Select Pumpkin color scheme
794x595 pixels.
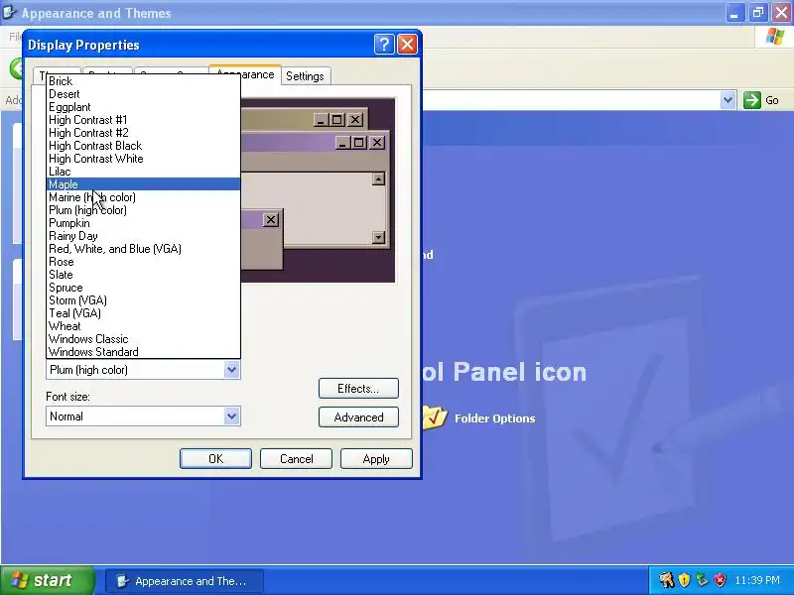(x=143, y=223)
